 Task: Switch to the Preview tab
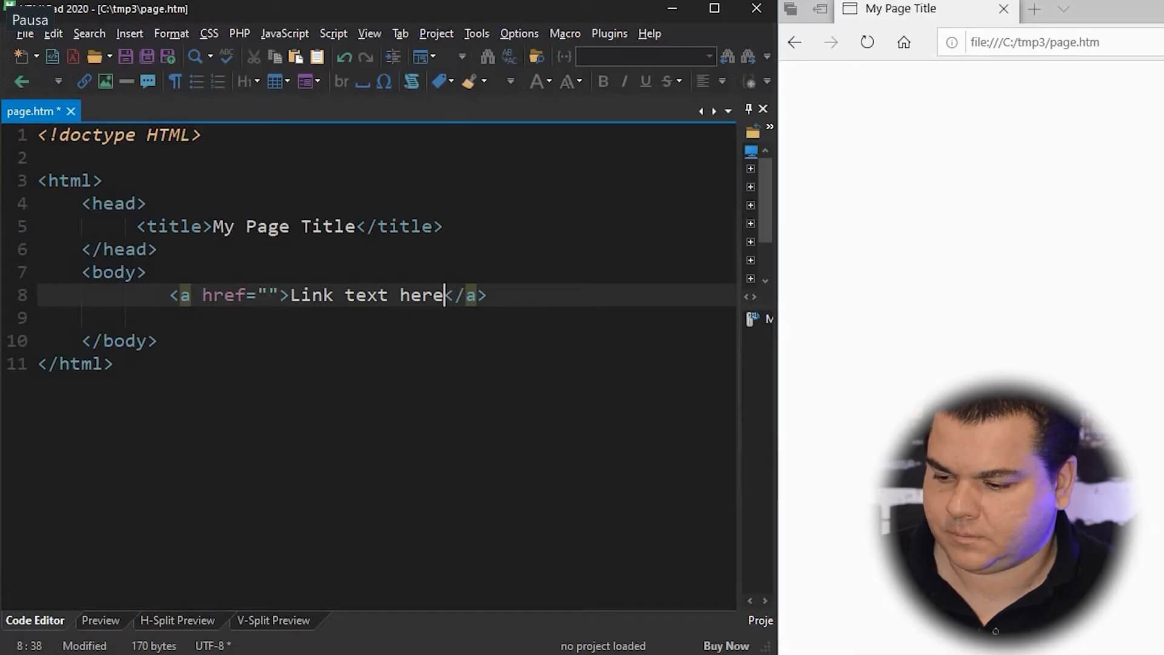[x=100, y=620]
